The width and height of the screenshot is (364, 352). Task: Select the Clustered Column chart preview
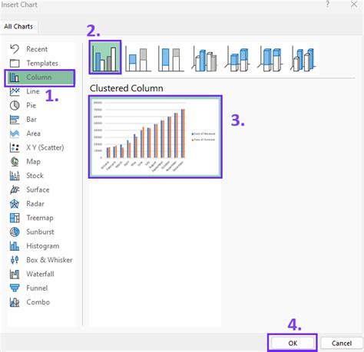pyautogui.click(x=155, y=137)
